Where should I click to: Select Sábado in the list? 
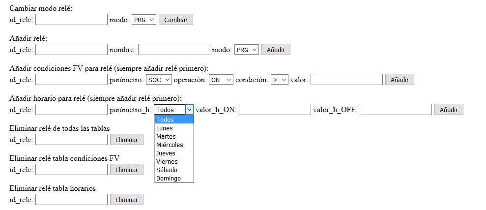[174, 170]
